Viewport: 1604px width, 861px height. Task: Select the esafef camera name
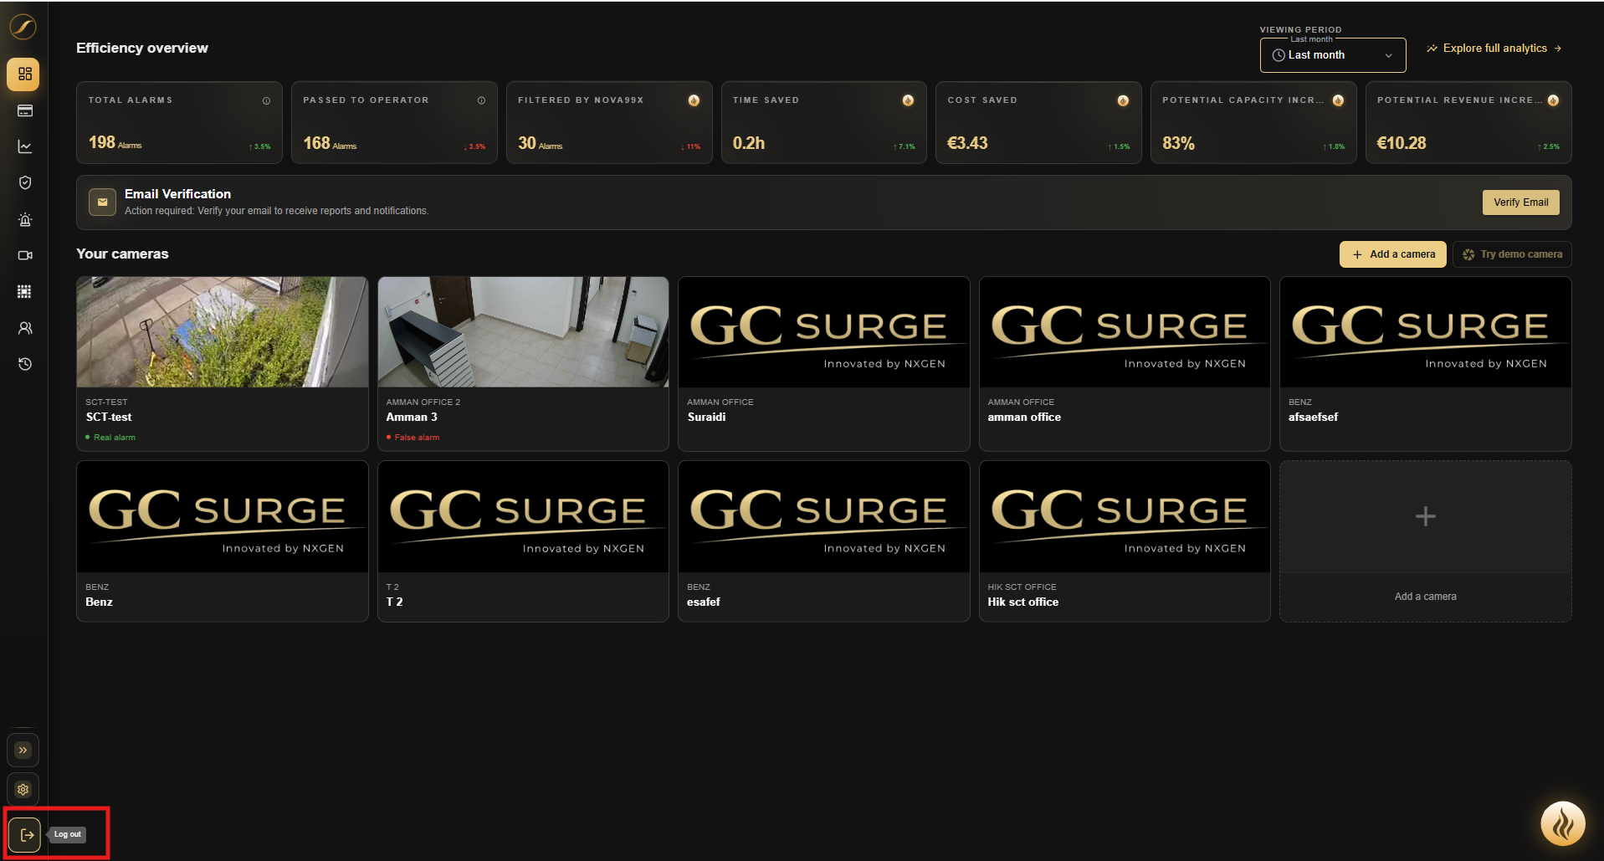click(x=704, y=602)
